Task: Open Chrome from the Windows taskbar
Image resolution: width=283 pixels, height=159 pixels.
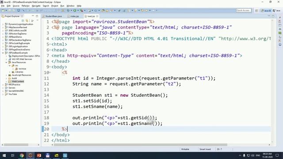Action: pyautogui.click(x=22, y=155)
